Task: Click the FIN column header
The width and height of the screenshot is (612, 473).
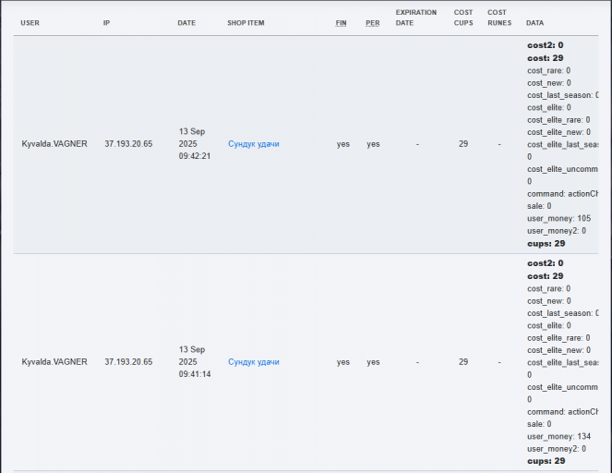Action: (x=342, y=23)
